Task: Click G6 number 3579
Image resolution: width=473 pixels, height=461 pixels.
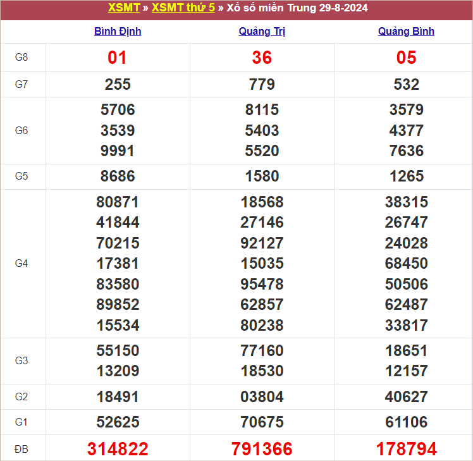Action: tap(407, 109)
